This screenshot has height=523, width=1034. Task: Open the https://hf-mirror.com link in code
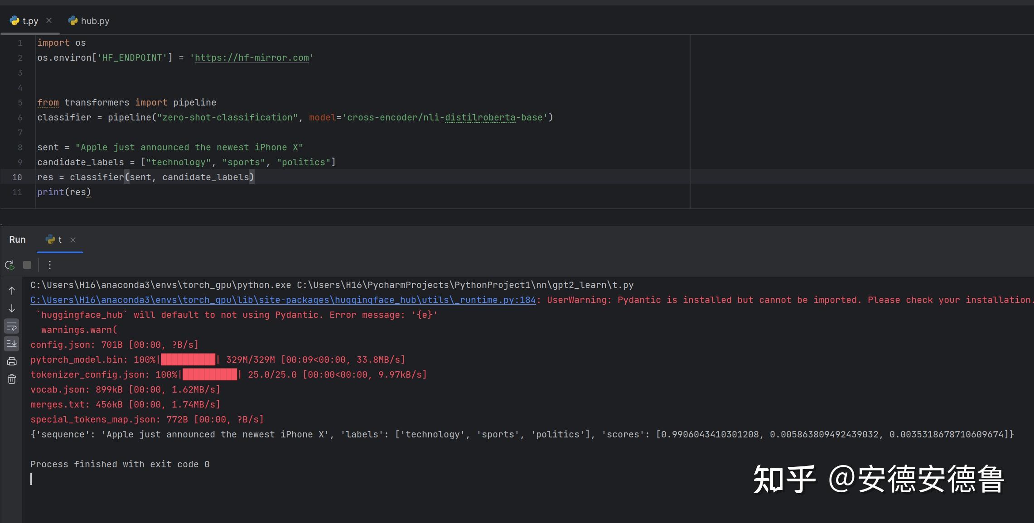[251, 58]
